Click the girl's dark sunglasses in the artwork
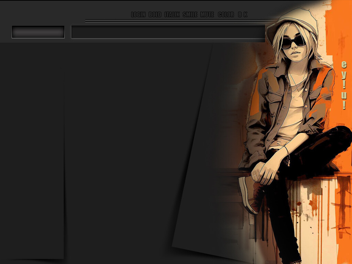Image resolution: width=352 pixels, height=264 pixels. pyautogui.click(x=293, y=42)
